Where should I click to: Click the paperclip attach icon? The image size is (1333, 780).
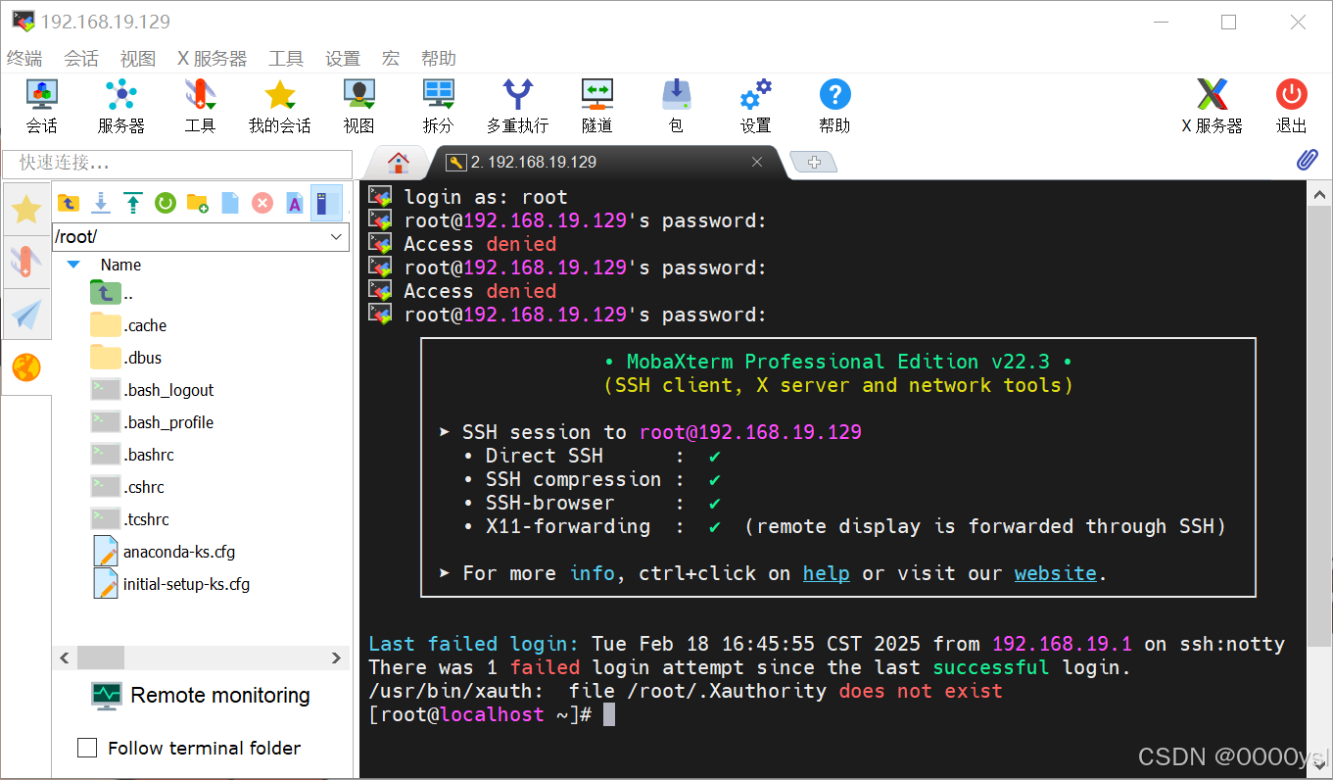point(1307,160)
